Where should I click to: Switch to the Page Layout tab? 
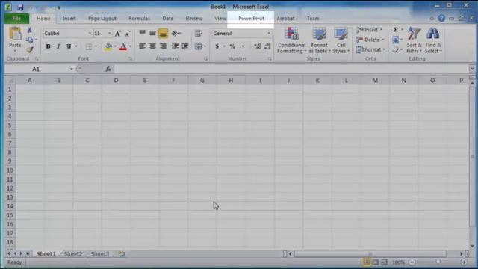click(x=102, y=19)
